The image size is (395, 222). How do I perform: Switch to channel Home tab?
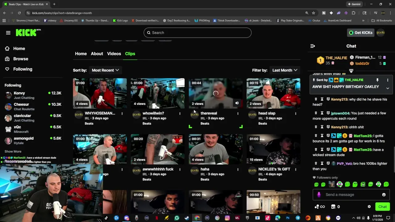click(81, 54)
